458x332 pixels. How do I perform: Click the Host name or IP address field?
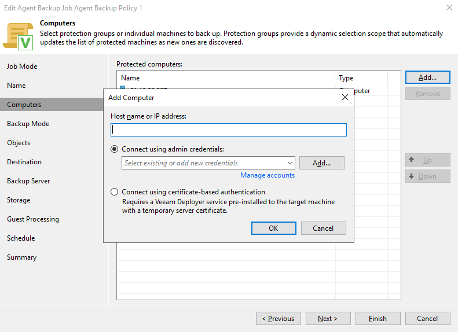coord(229,130)
